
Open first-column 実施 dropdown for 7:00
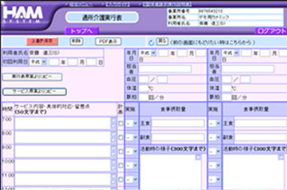coord(132,123)
